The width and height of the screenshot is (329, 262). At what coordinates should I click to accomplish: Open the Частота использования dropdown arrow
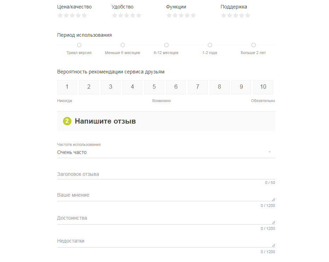pos(270,152)
